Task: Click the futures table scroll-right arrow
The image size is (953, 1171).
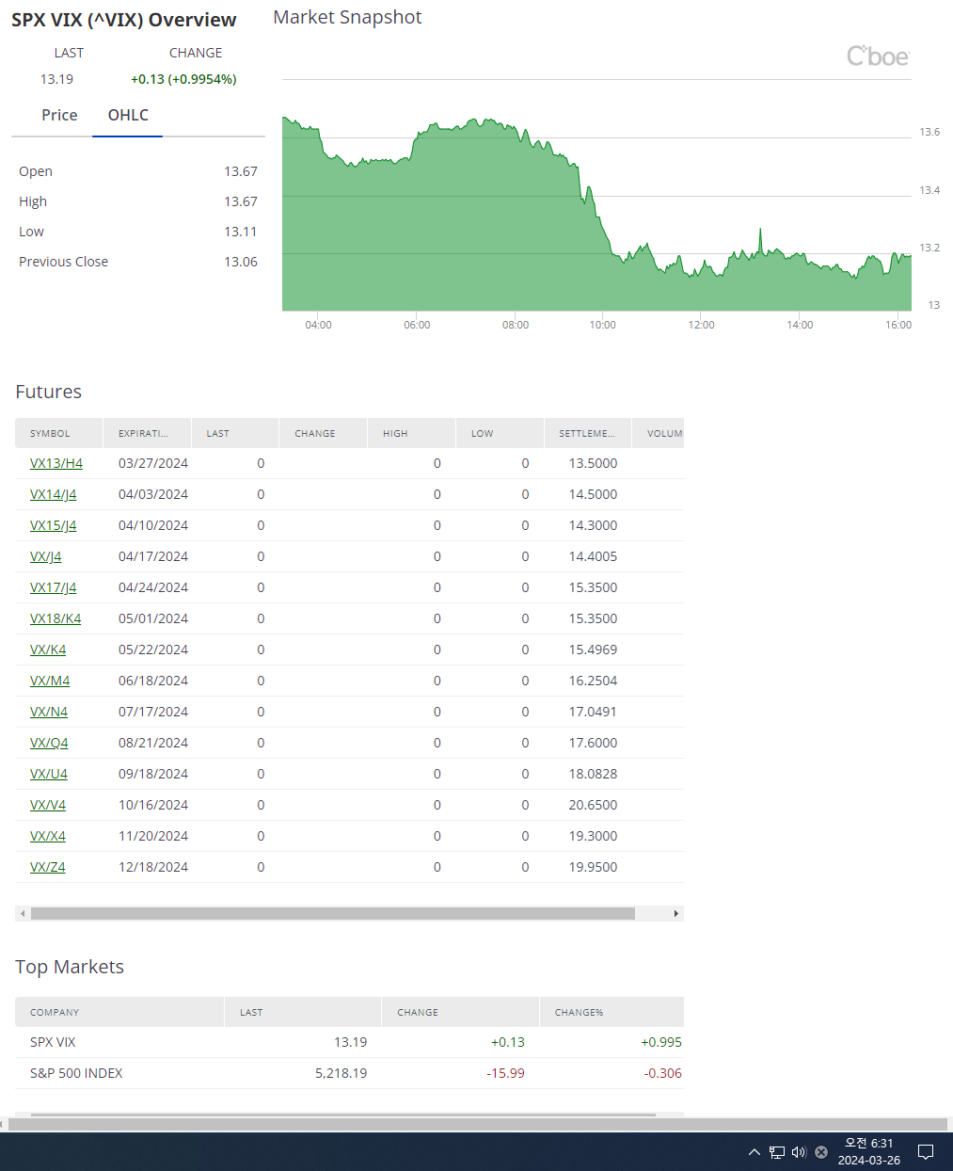Action: click(x=676, y=913)
